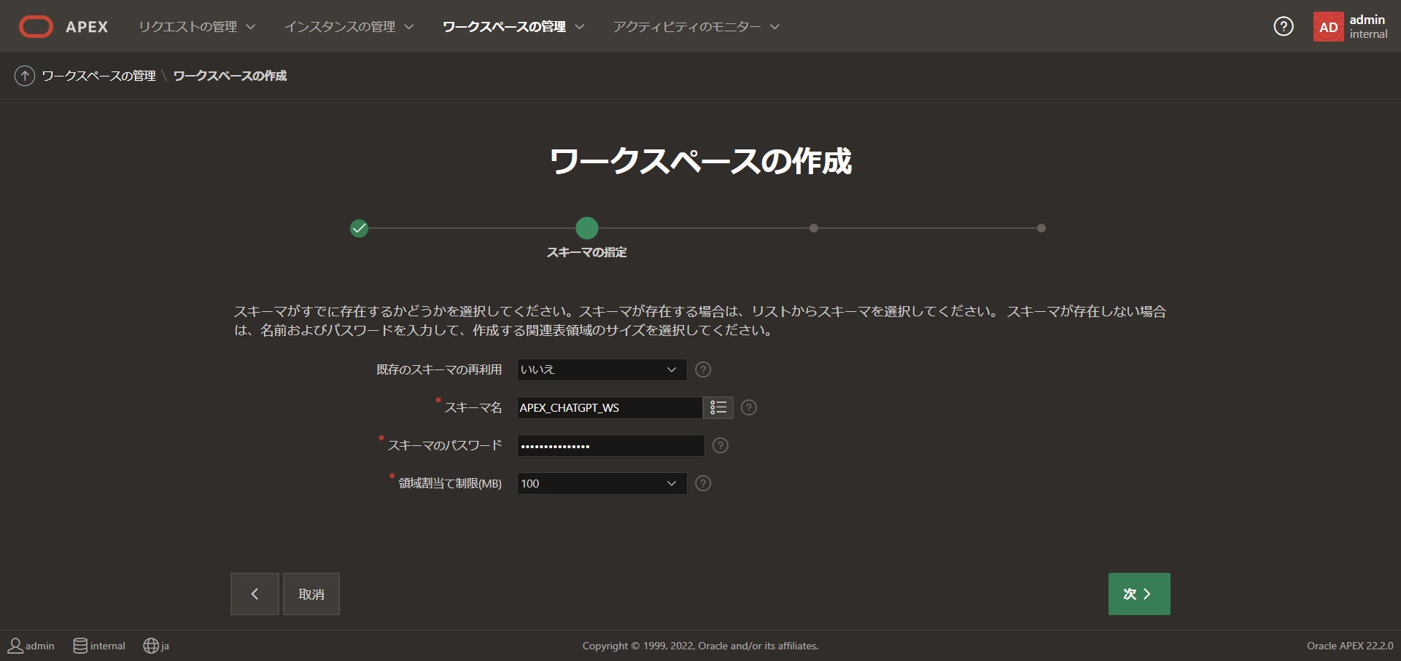This screenshot has width=1401, height=661.
Task: Click the breadcrumb up-arrow icon
Action: pyautogui.click(x=25, y=76)
